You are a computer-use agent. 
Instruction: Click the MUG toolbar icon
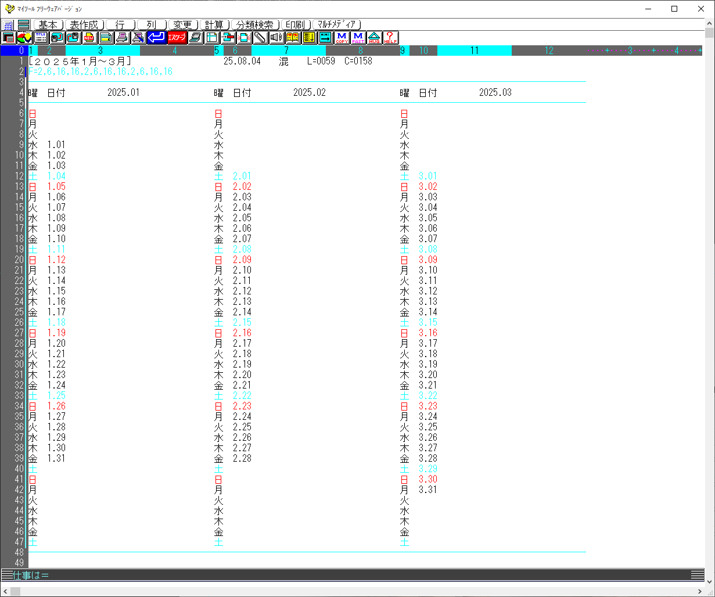pos(374,38)
